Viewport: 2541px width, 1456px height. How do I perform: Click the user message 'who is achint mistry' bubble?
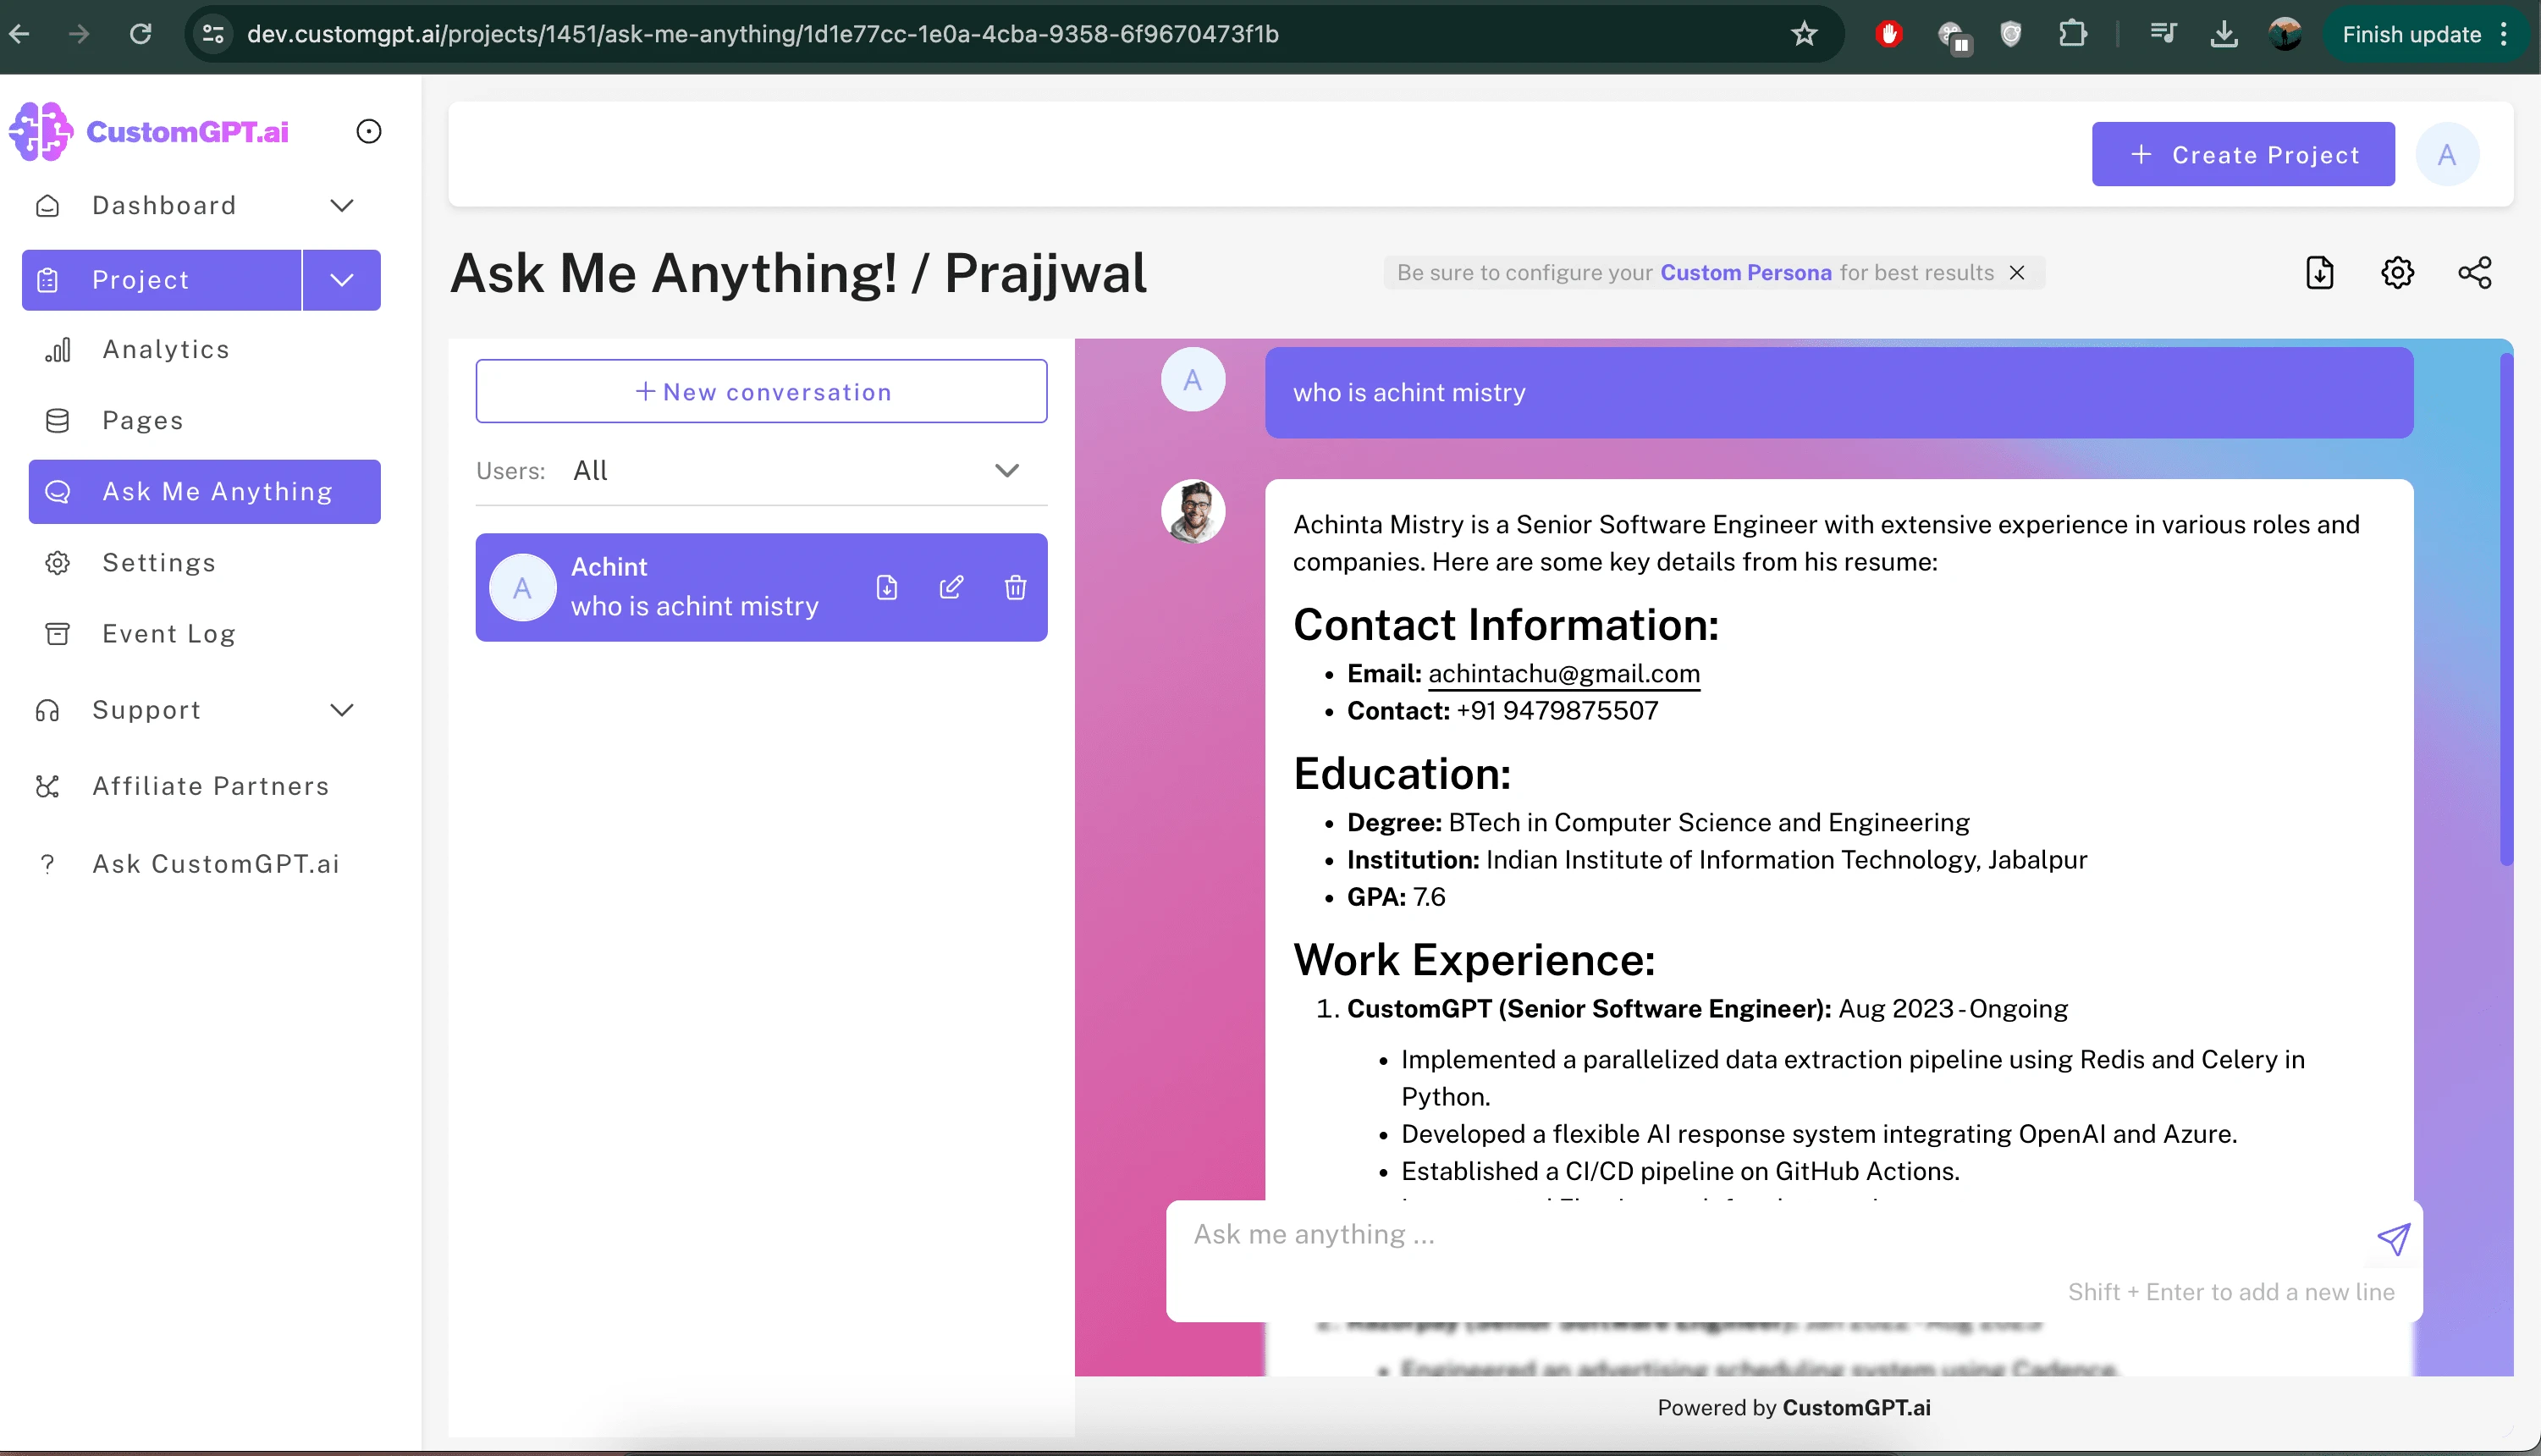tap(1838, 393)
